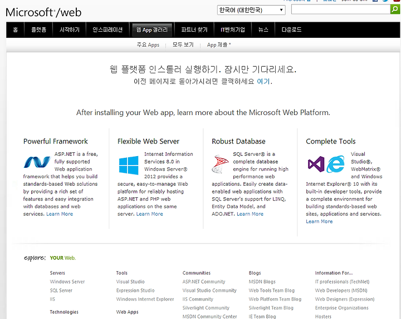Open the IT벤처기업 menu item
The height and width of the screenshot is (319, 401).
(233, 30)
